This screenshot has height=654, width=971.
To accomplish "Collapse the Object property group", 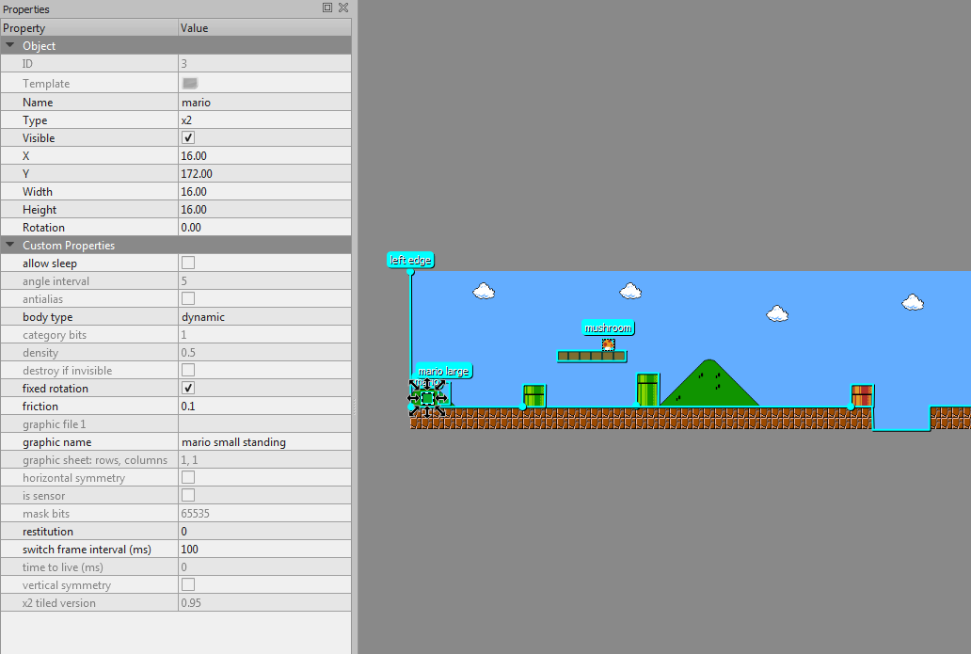I will tap(10, 45).
